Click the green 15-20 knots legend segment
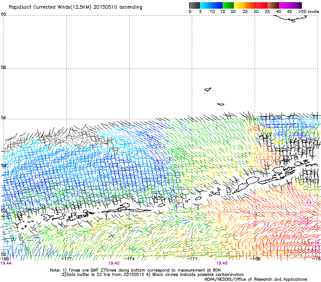The image size is (321, 282). click(x=228, y=5)
